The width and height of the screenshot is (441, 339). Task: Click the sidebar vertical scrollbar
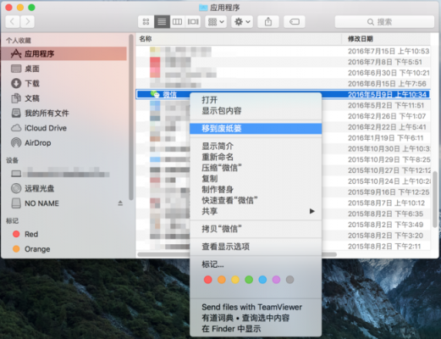[x=131, y=117]
